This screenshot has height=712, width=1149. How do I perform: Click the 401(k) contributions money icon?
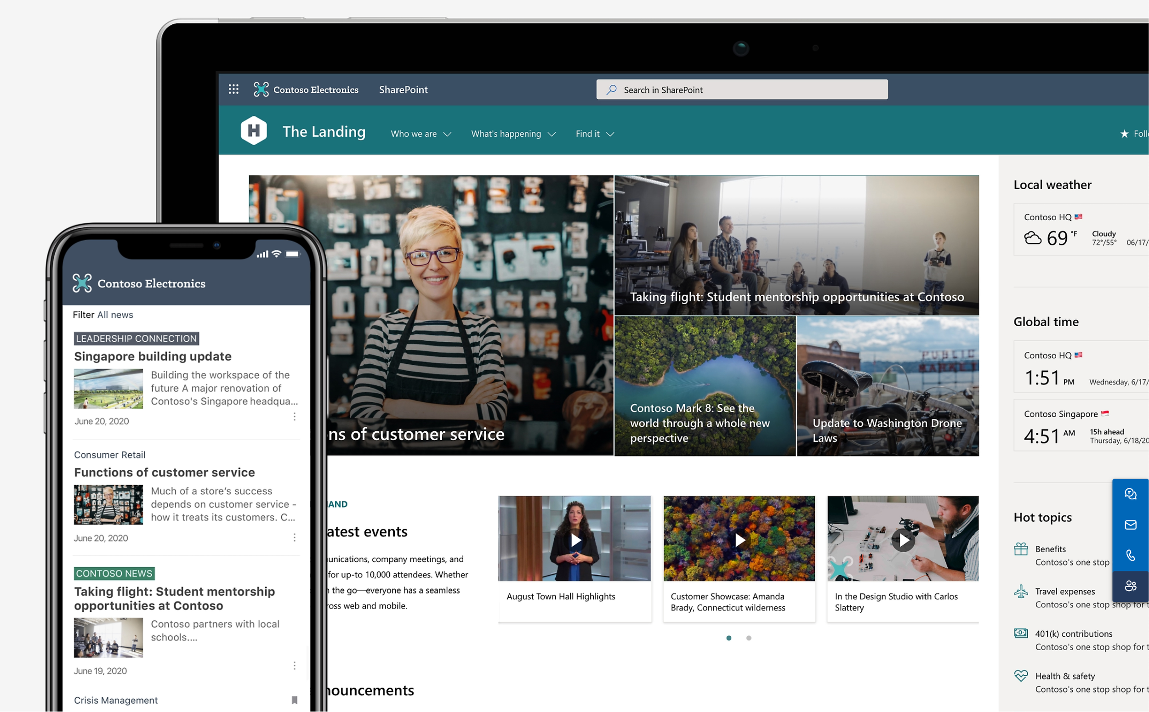(1020, 633)
